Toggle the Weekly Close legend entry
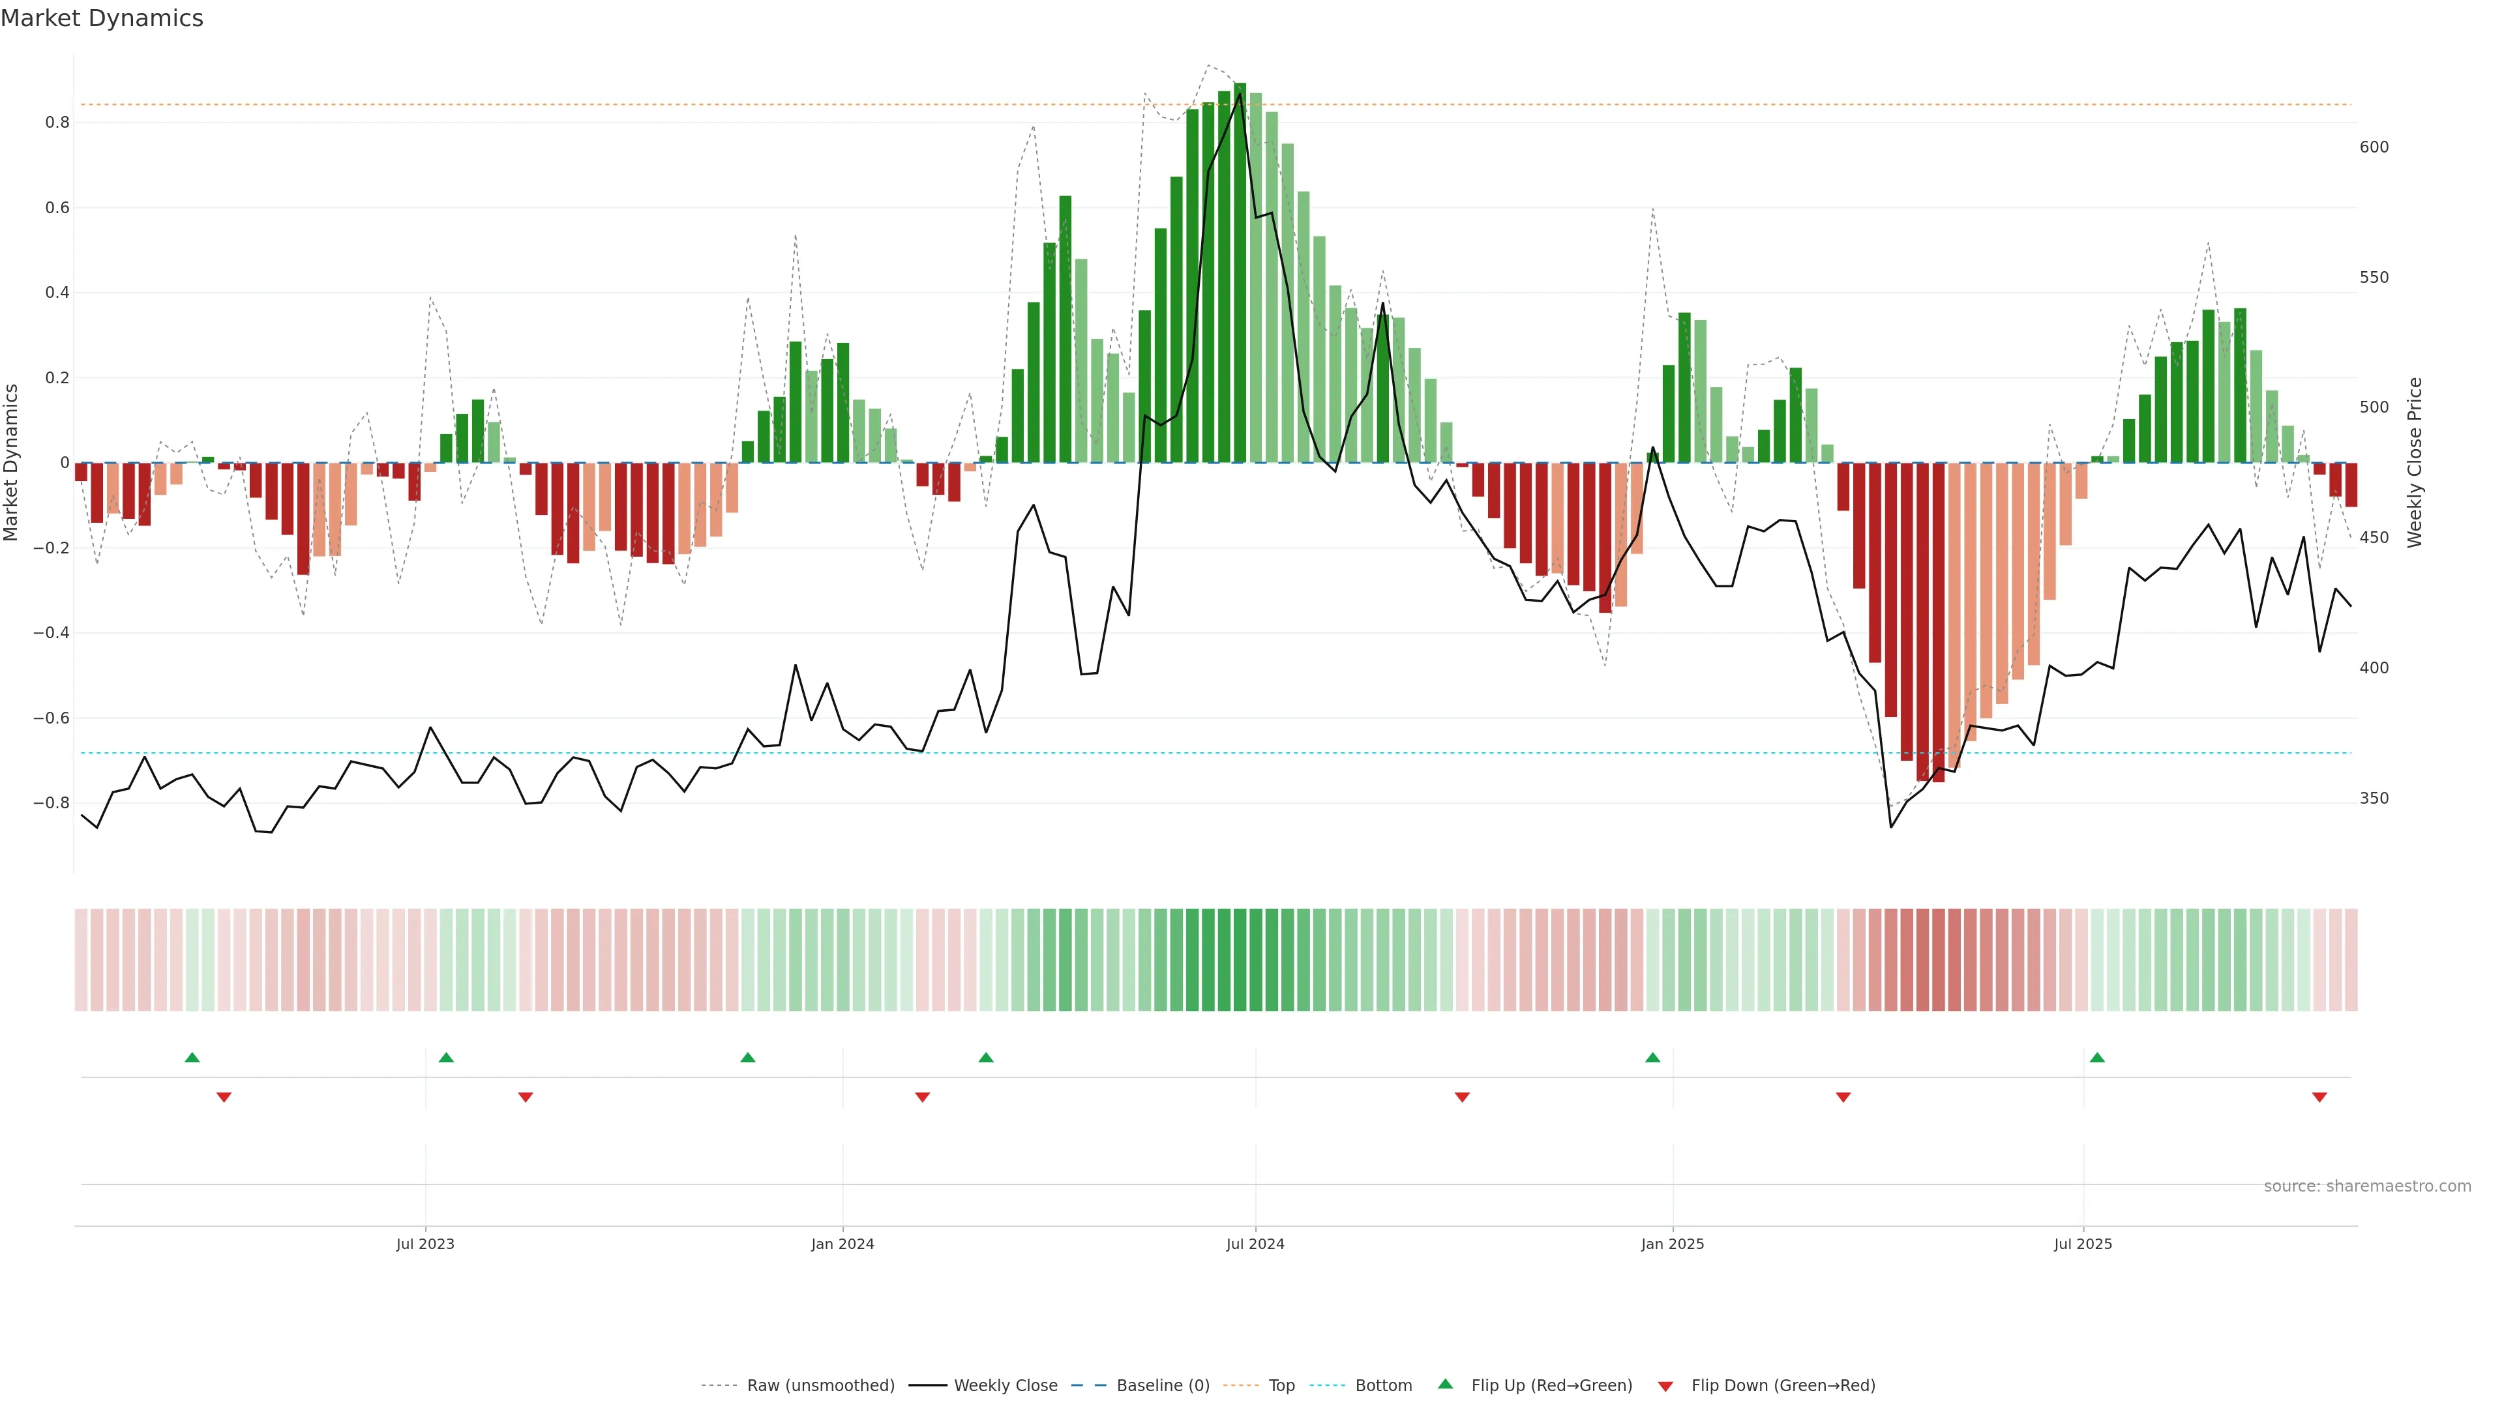 (x=1005, y=1386)
